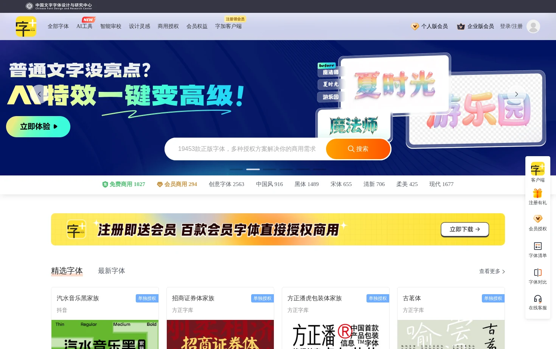Open 招商证券体 font preview thumbnail
The width and height of the screenshot is (556, 349).
tap(220, 335)
